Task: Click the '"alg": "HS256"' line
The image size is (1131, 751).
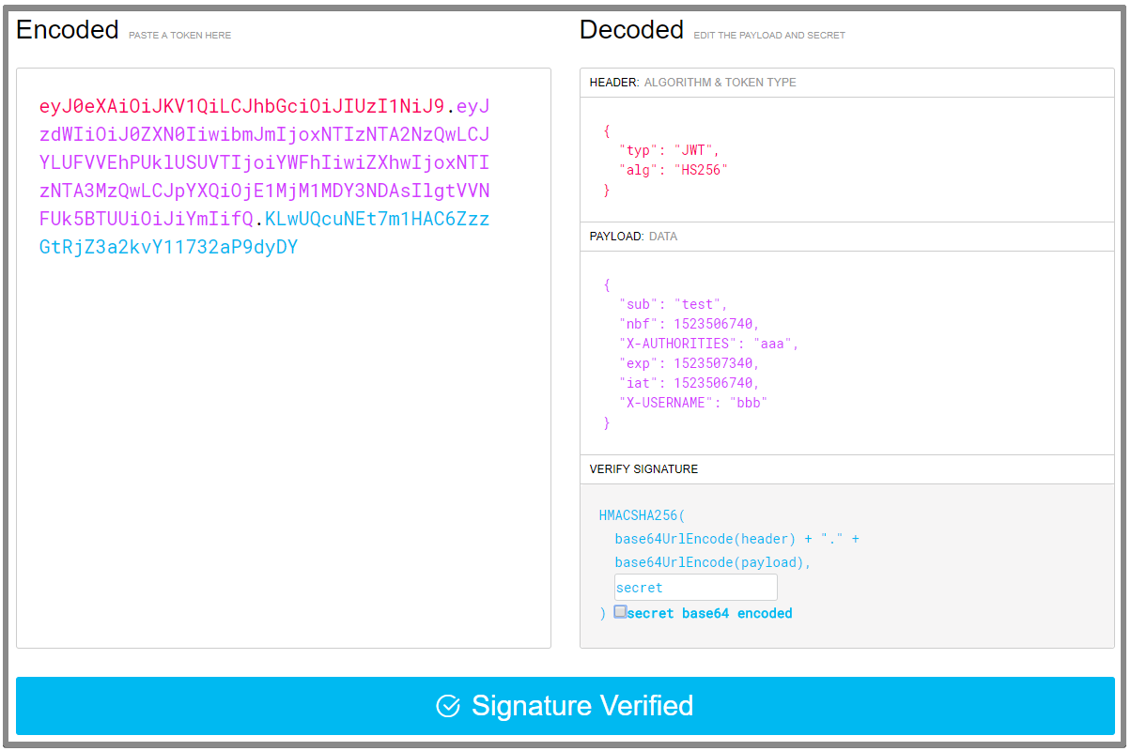Action: click(674, 170)
